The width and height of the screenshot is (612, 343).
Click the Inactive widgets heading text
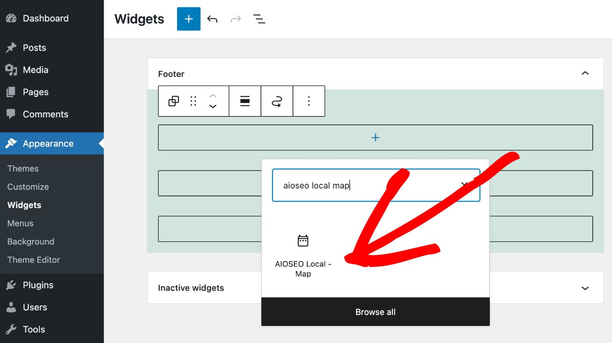click(x=191, y=288)
